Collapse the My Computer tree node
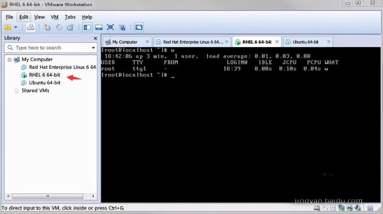Image resolution: width=383 pixels, height=214 pixels. pos(9,59)
